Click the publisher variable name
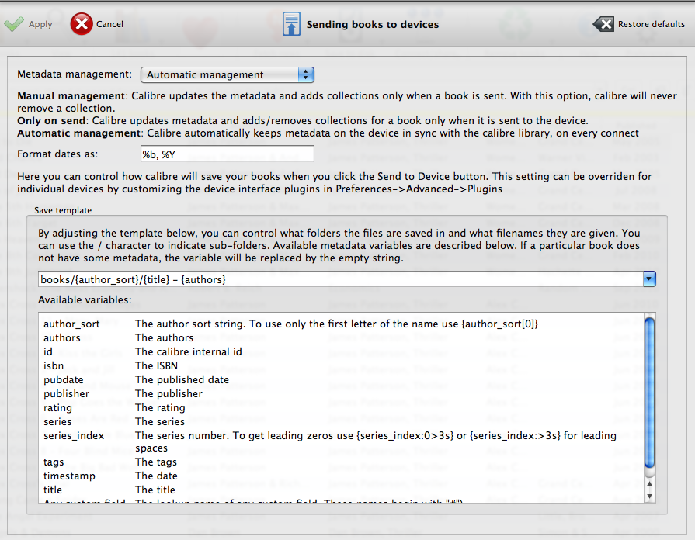 (x=66, y=394)
